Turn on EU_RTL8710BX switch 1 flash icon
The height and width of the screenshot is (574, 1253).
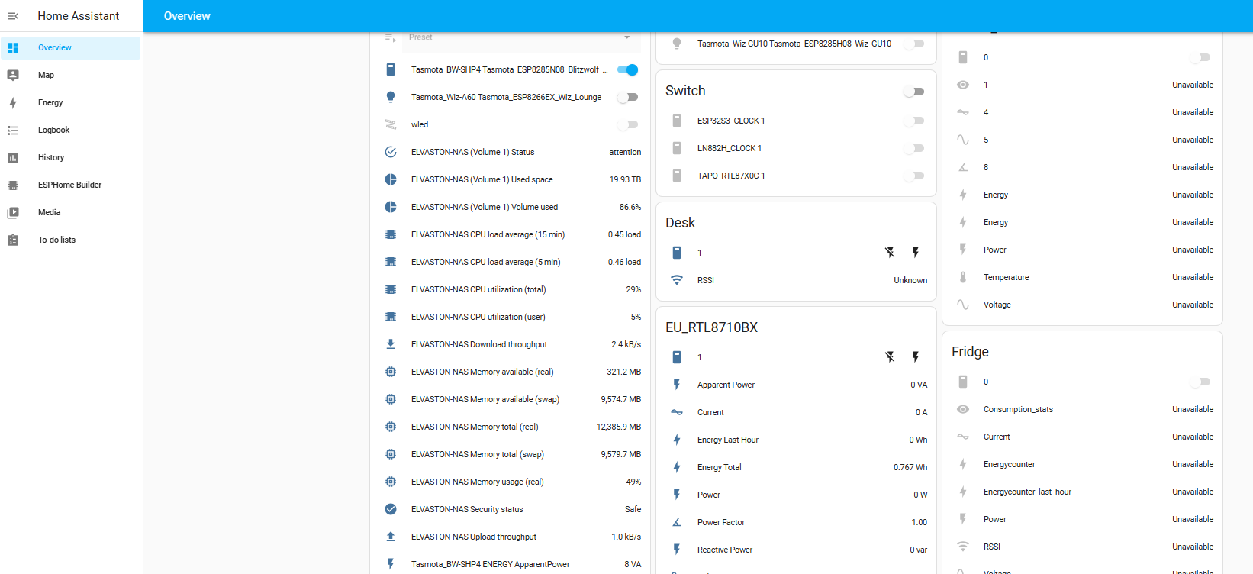(916, 357)
